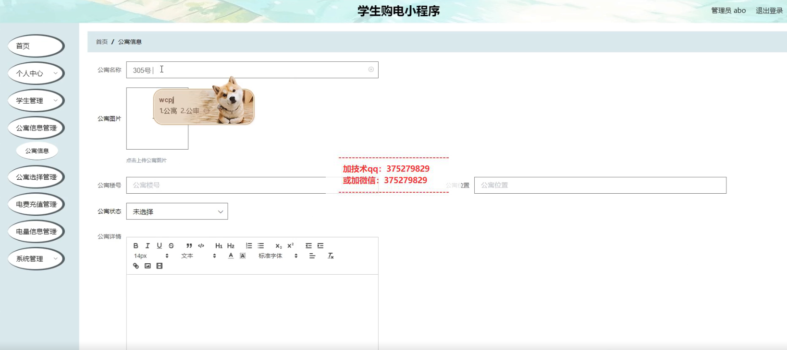Insert a video in editor
This screenshot has width=787, height=350.
(x=160, y=266)
